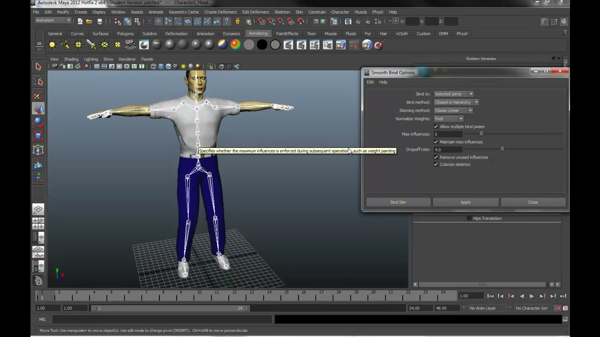Open the Skinning method dropdown

coord(453,110)
